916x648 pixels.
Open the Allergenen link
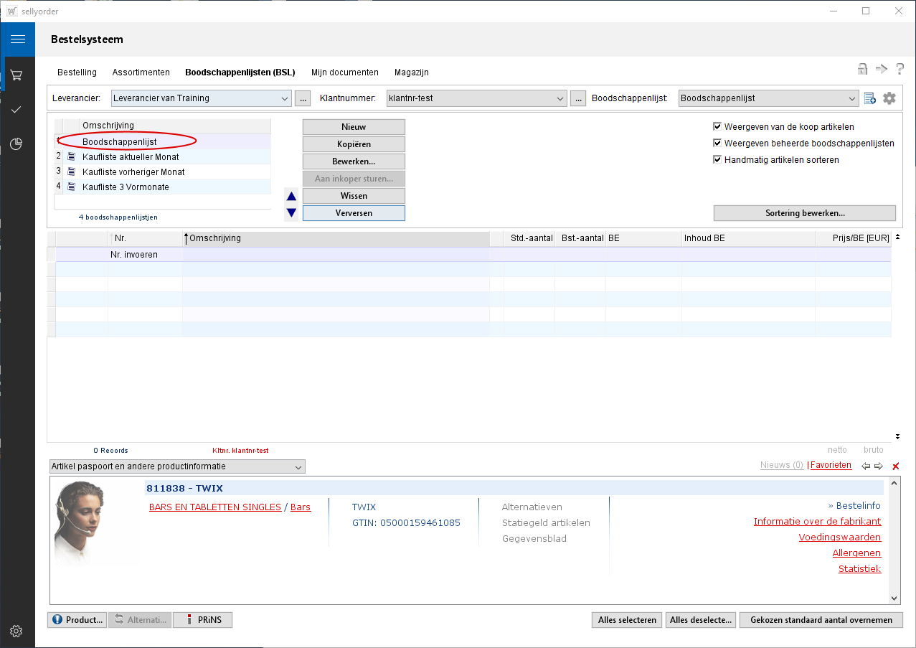point(856,553)
